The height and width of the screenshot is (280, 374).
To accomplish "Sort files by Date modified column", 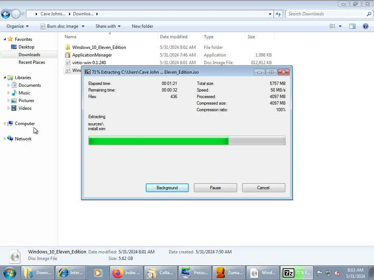I will point(179,37).
